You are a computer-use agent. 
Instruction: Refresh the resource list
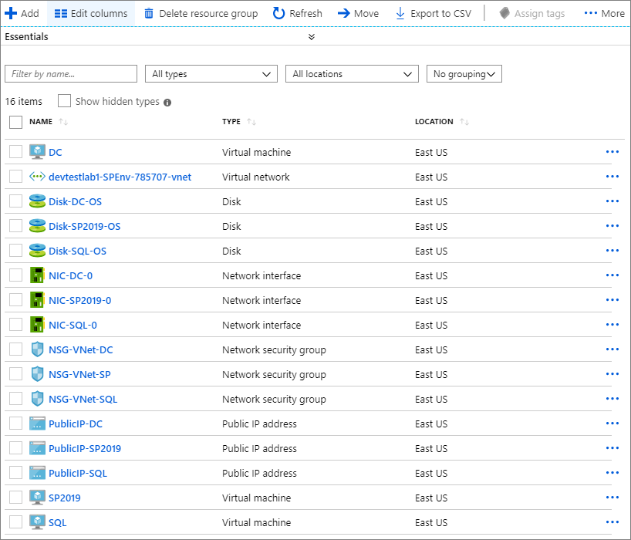[x=298, y=13]
